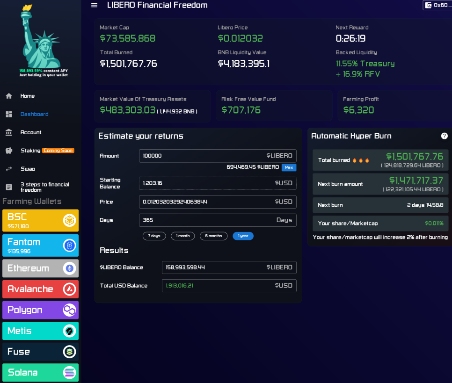Click the Libero Price value $0.012032
The height and width of the screenshot is (383, 452).
[241, 38]
